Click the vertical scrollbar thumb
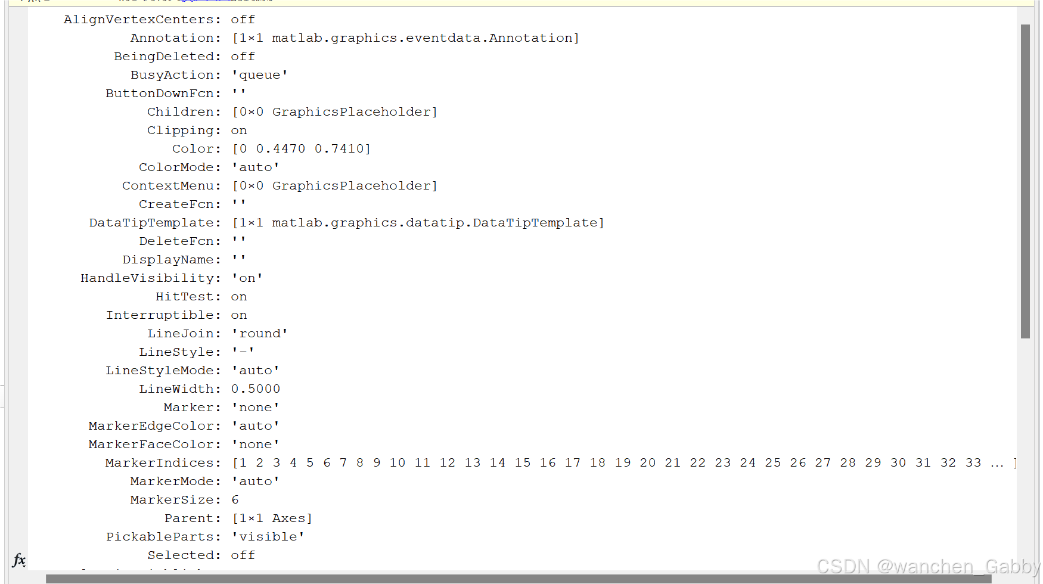 click(x=1025, y=181)
